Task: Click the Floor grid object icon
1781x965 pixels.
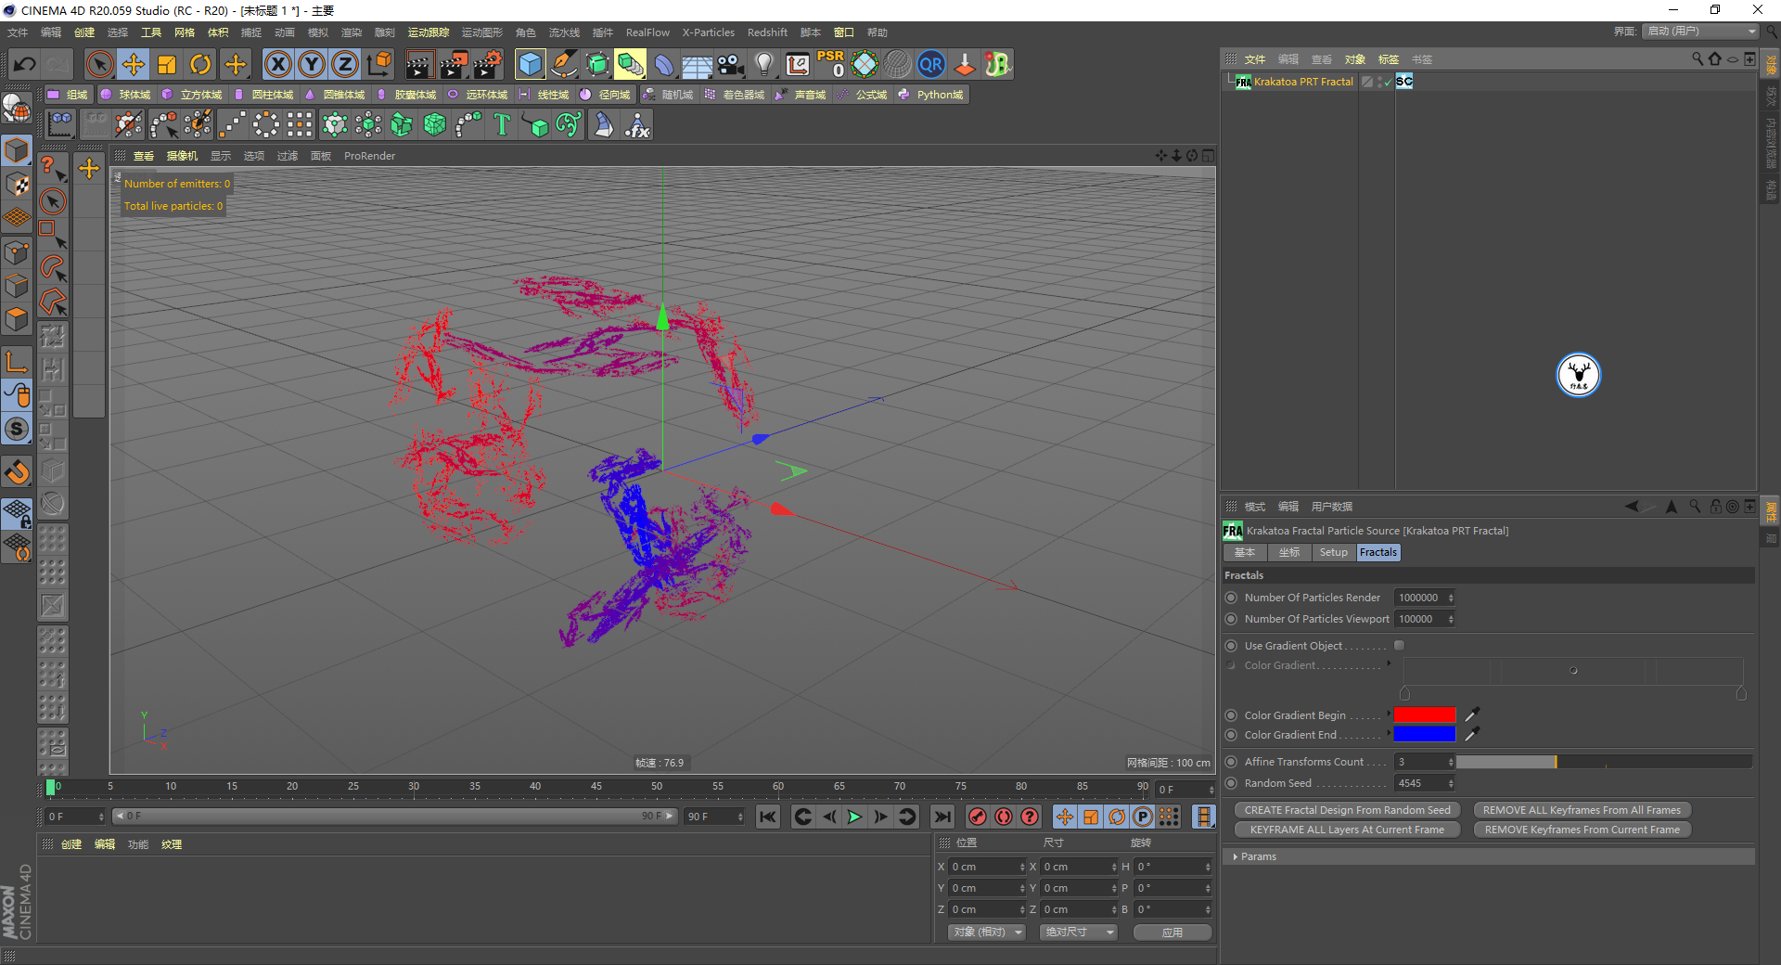Action: pyautogui.click(x=697, y=64)
